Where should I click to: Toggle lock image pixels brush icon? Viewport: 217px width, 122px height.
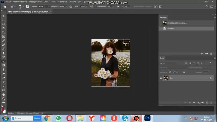pyautogui.click(x=174, y=72)
